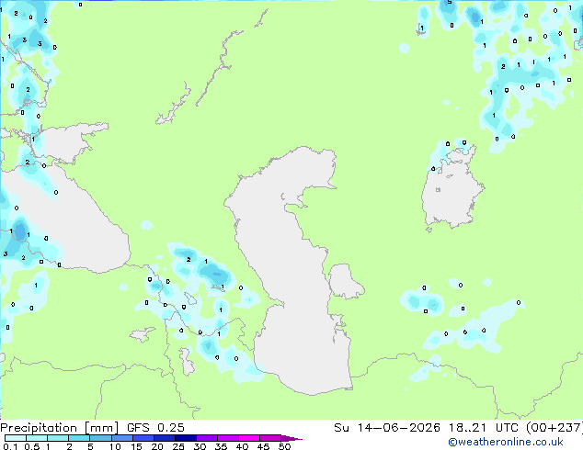This screenshot has width=583, height=450.
Task: Select the 2–5 mm legend color box
Action: pyautogui.click(x=79, y=438)
